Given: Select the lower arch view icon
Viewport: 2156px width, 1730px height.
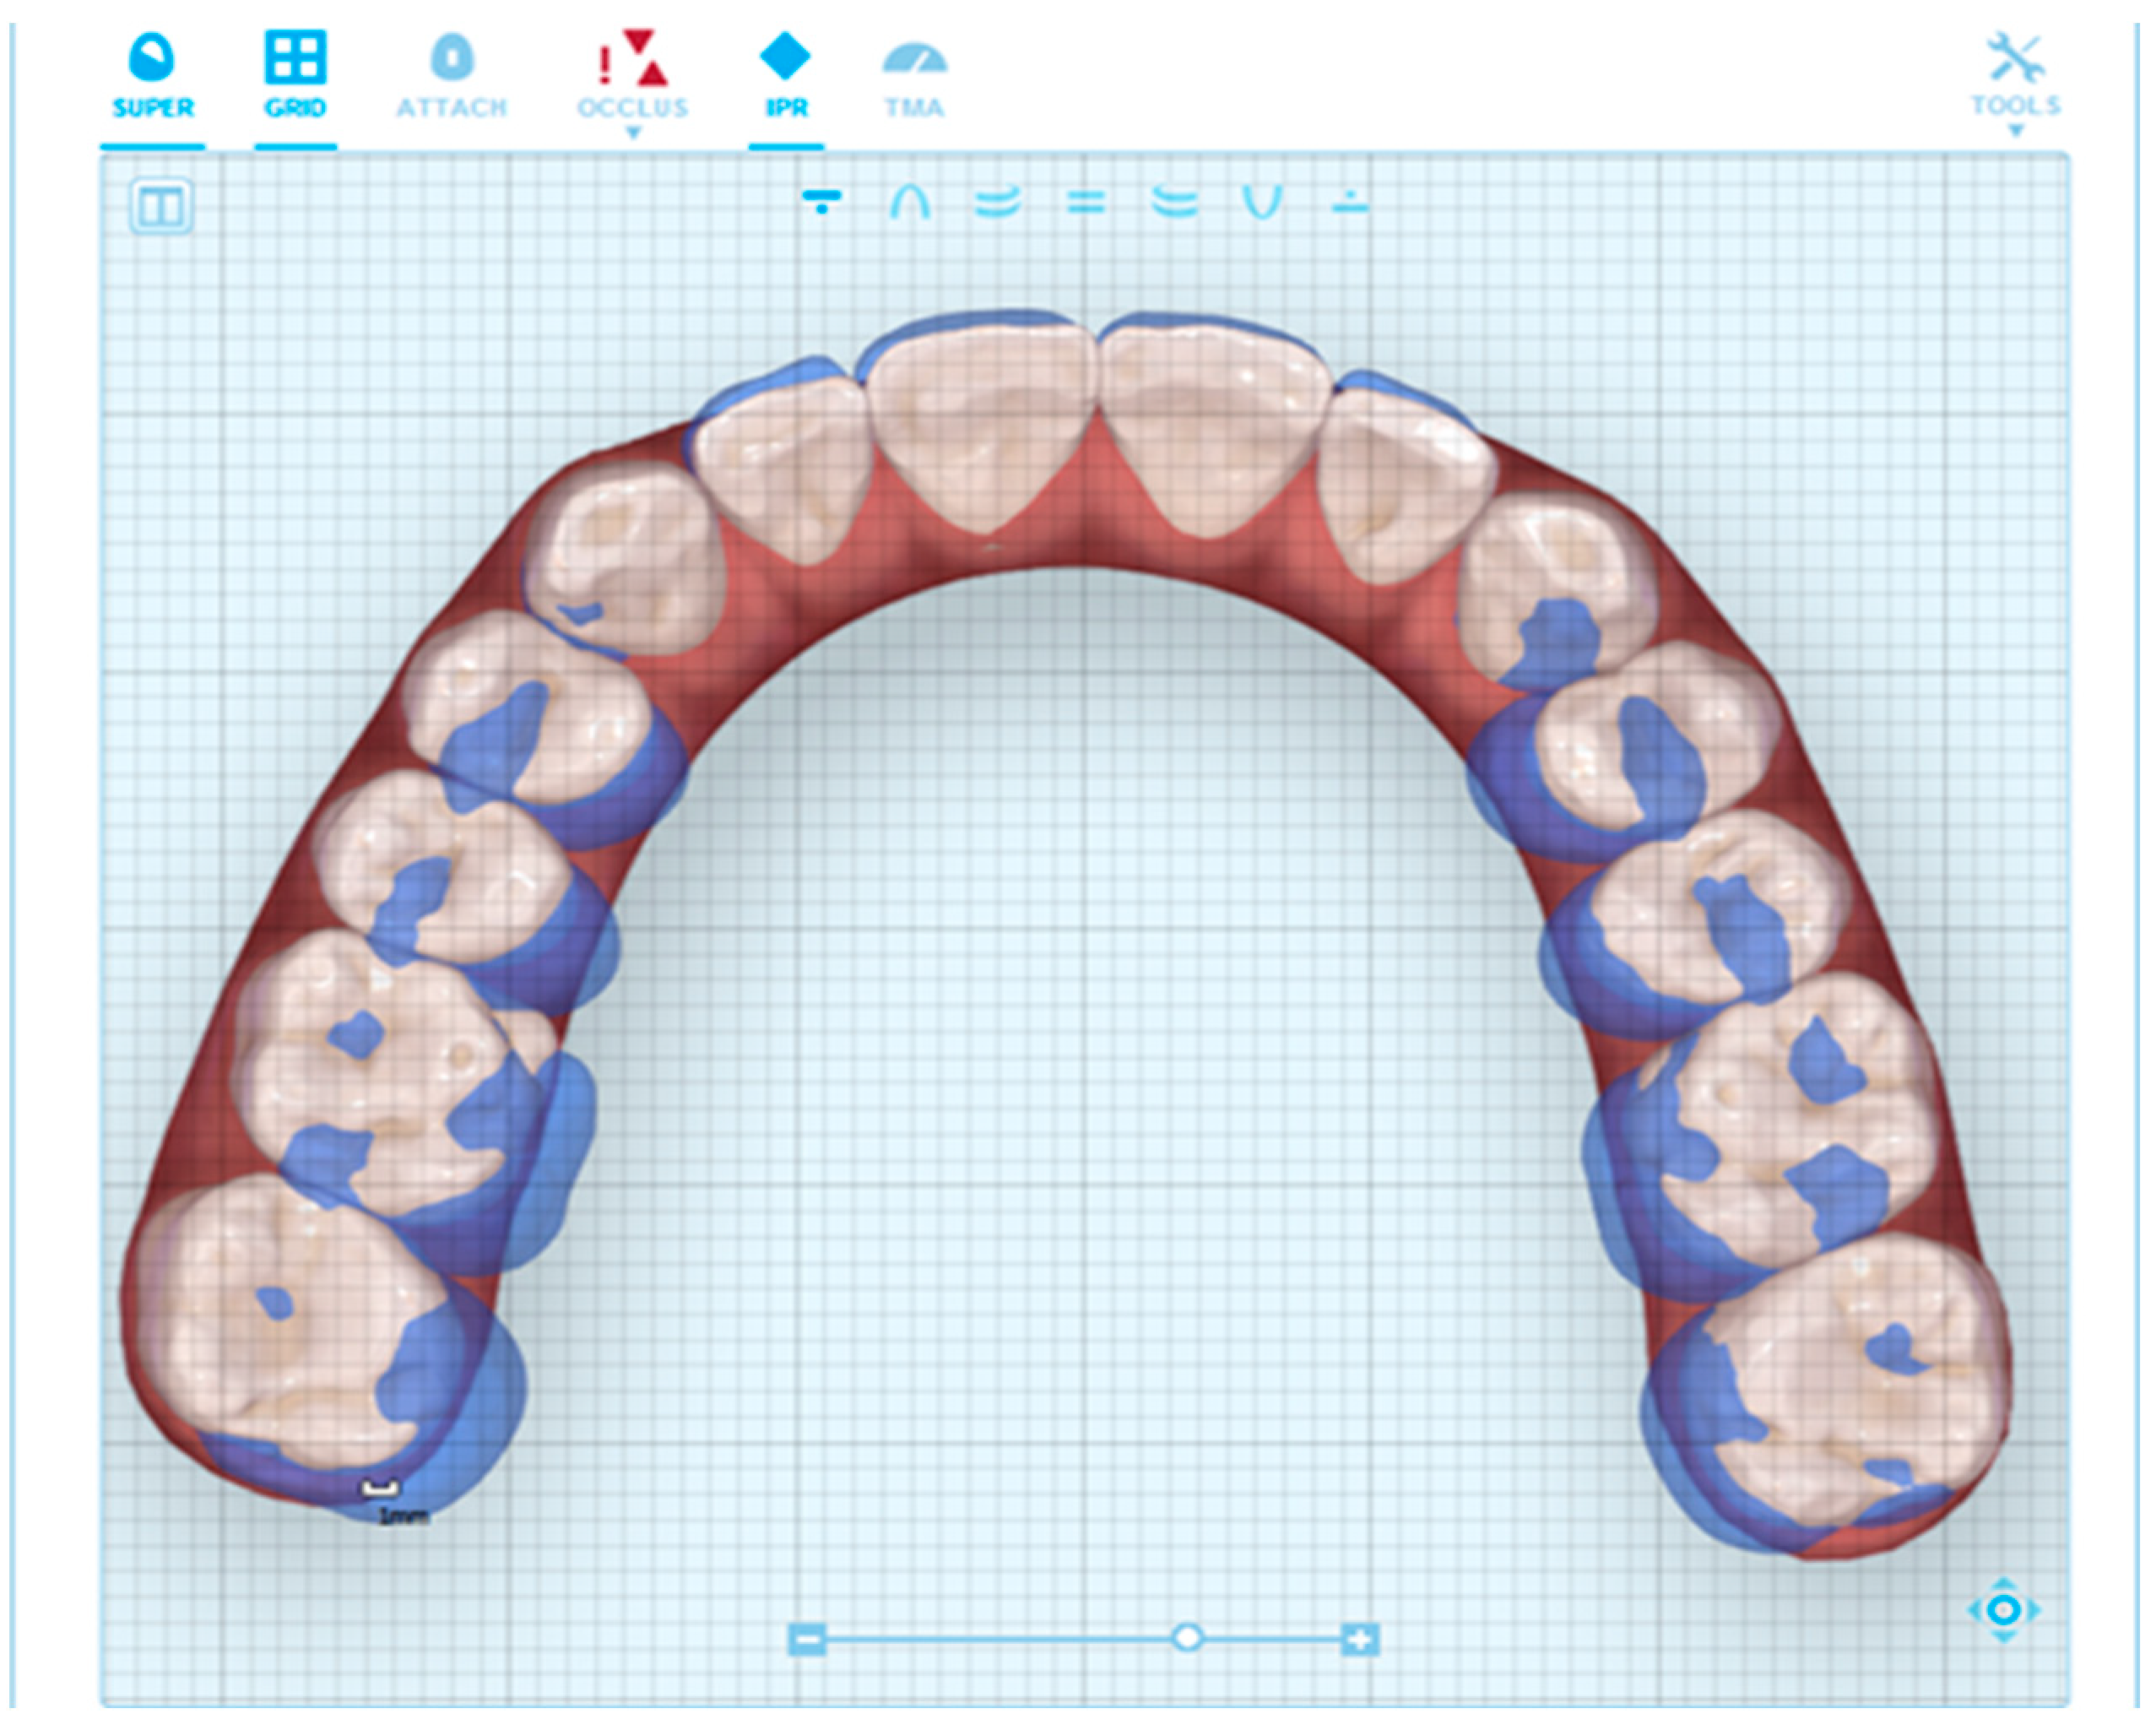Looking at the screenshot, I should (x=1261, y=203).
